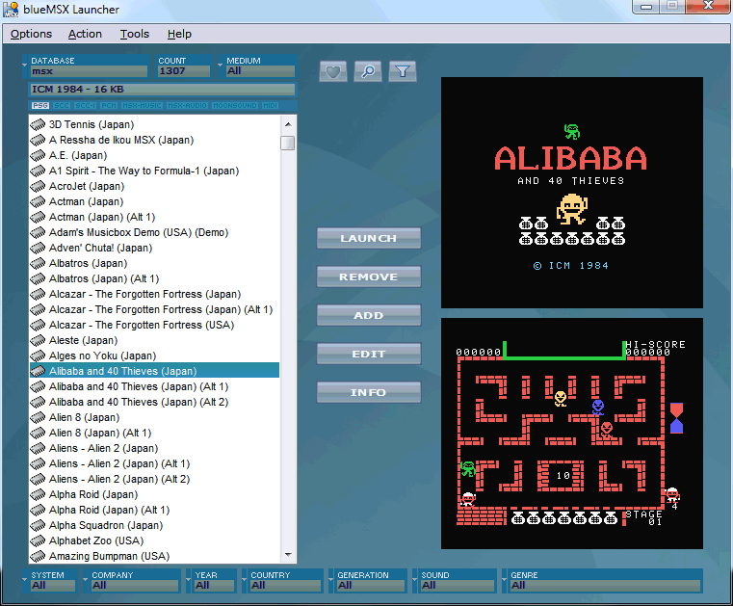Click the heart favorites icon button
This screenshot has height=606, width=733.
click(333, 71)
